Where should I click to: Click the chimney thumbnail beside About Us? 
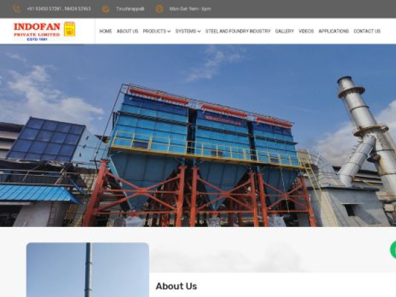click(x=88, y=270)
